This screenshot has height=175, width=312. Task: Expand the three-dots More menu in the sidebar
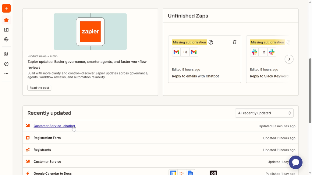(x=6, y=74)
